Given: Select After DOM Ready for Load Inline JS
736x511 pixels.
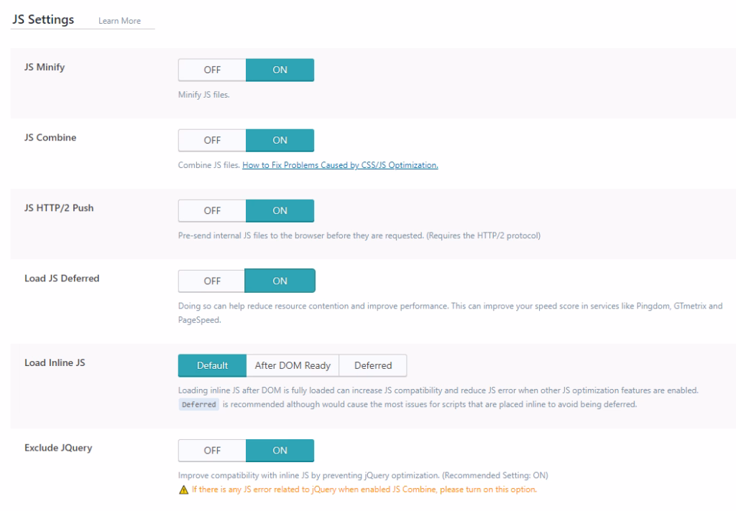Looking at the screenshot, I should coord(293,365).
